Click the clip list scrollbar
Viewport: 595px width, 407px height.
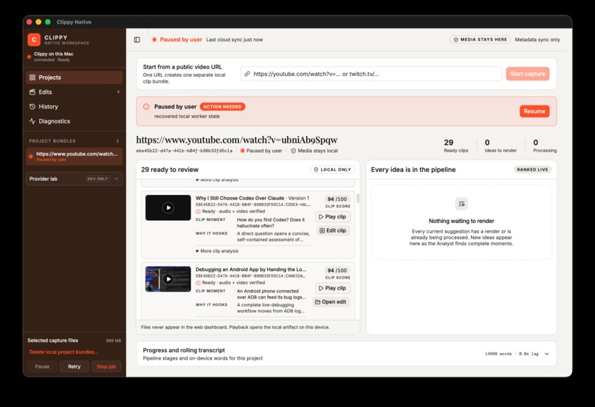358,199
